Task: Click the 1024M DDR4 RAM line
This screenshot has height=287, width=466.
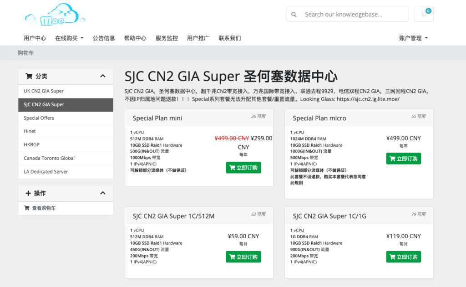Action: point(308,138)
